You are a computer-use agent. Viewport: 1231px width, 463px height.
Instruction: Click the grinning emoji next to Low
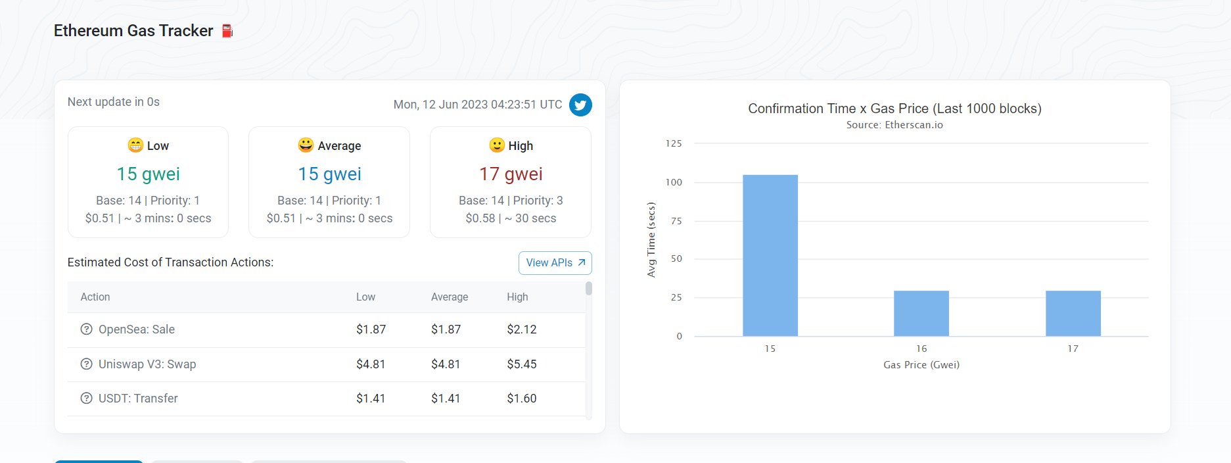(135, 145)
